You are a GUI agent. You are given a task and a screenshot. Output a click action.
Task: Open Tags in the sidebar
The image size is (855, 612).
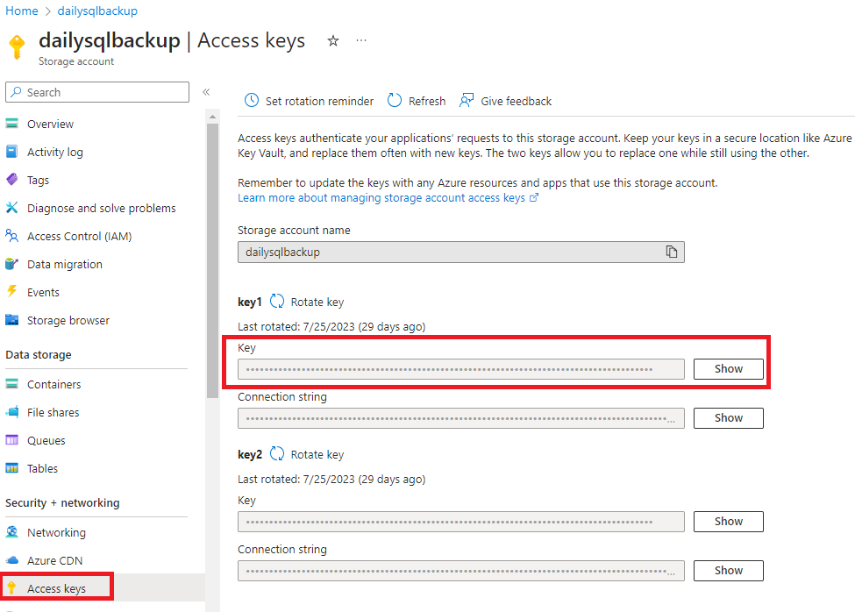(39, 180)
